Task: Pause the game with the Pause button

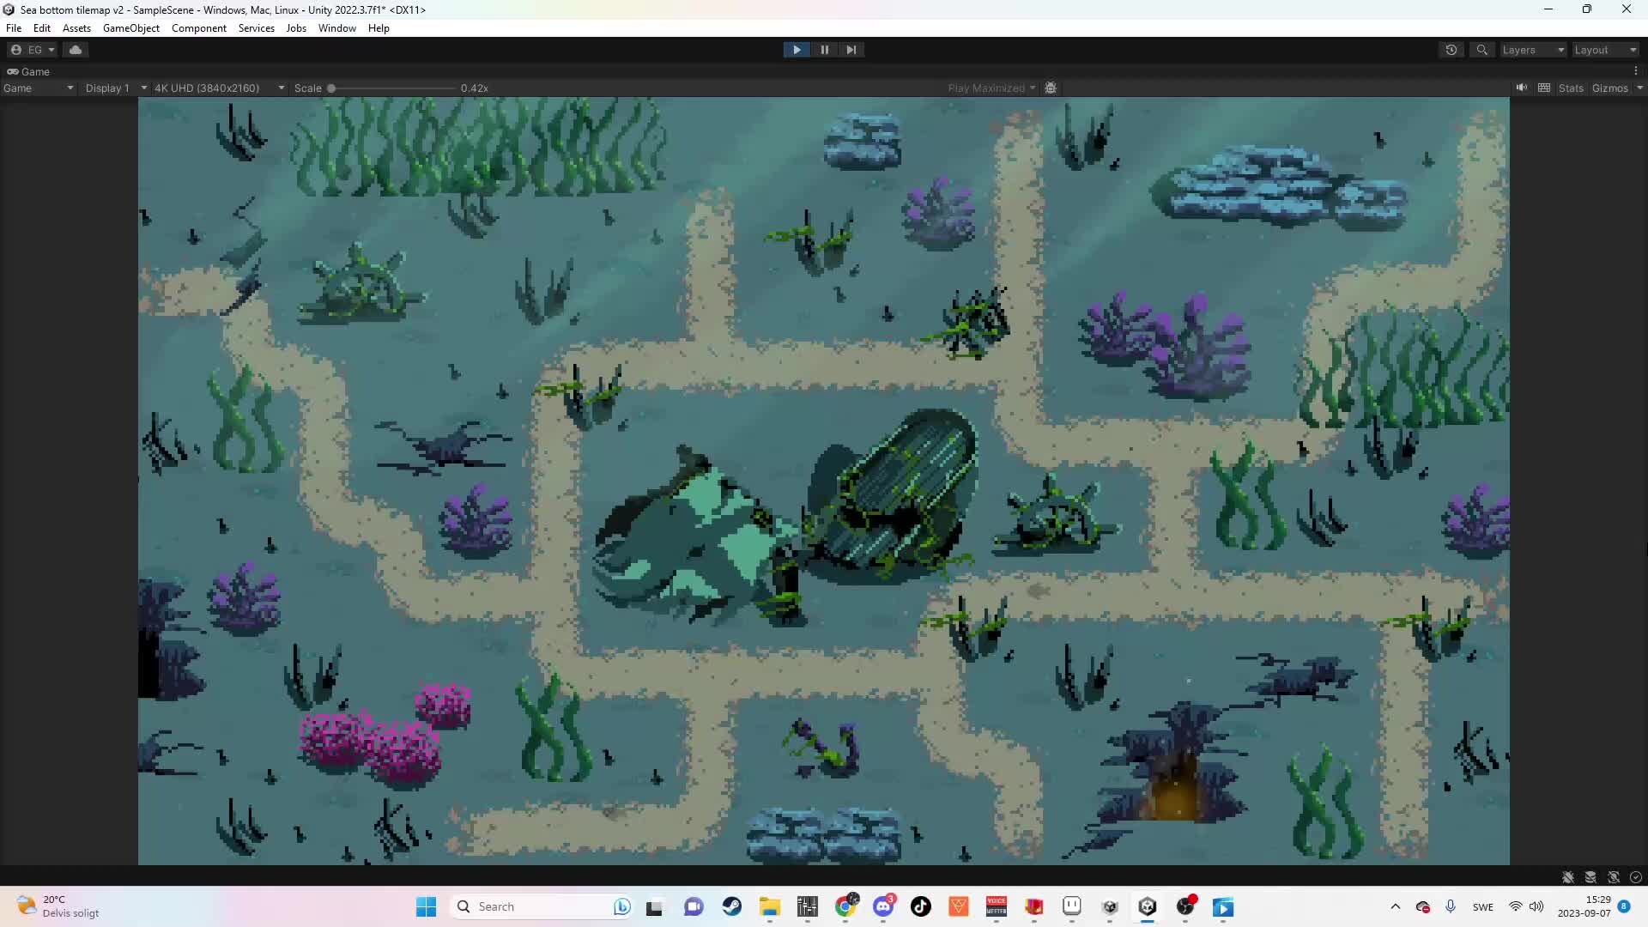Action: click(824, 49)
